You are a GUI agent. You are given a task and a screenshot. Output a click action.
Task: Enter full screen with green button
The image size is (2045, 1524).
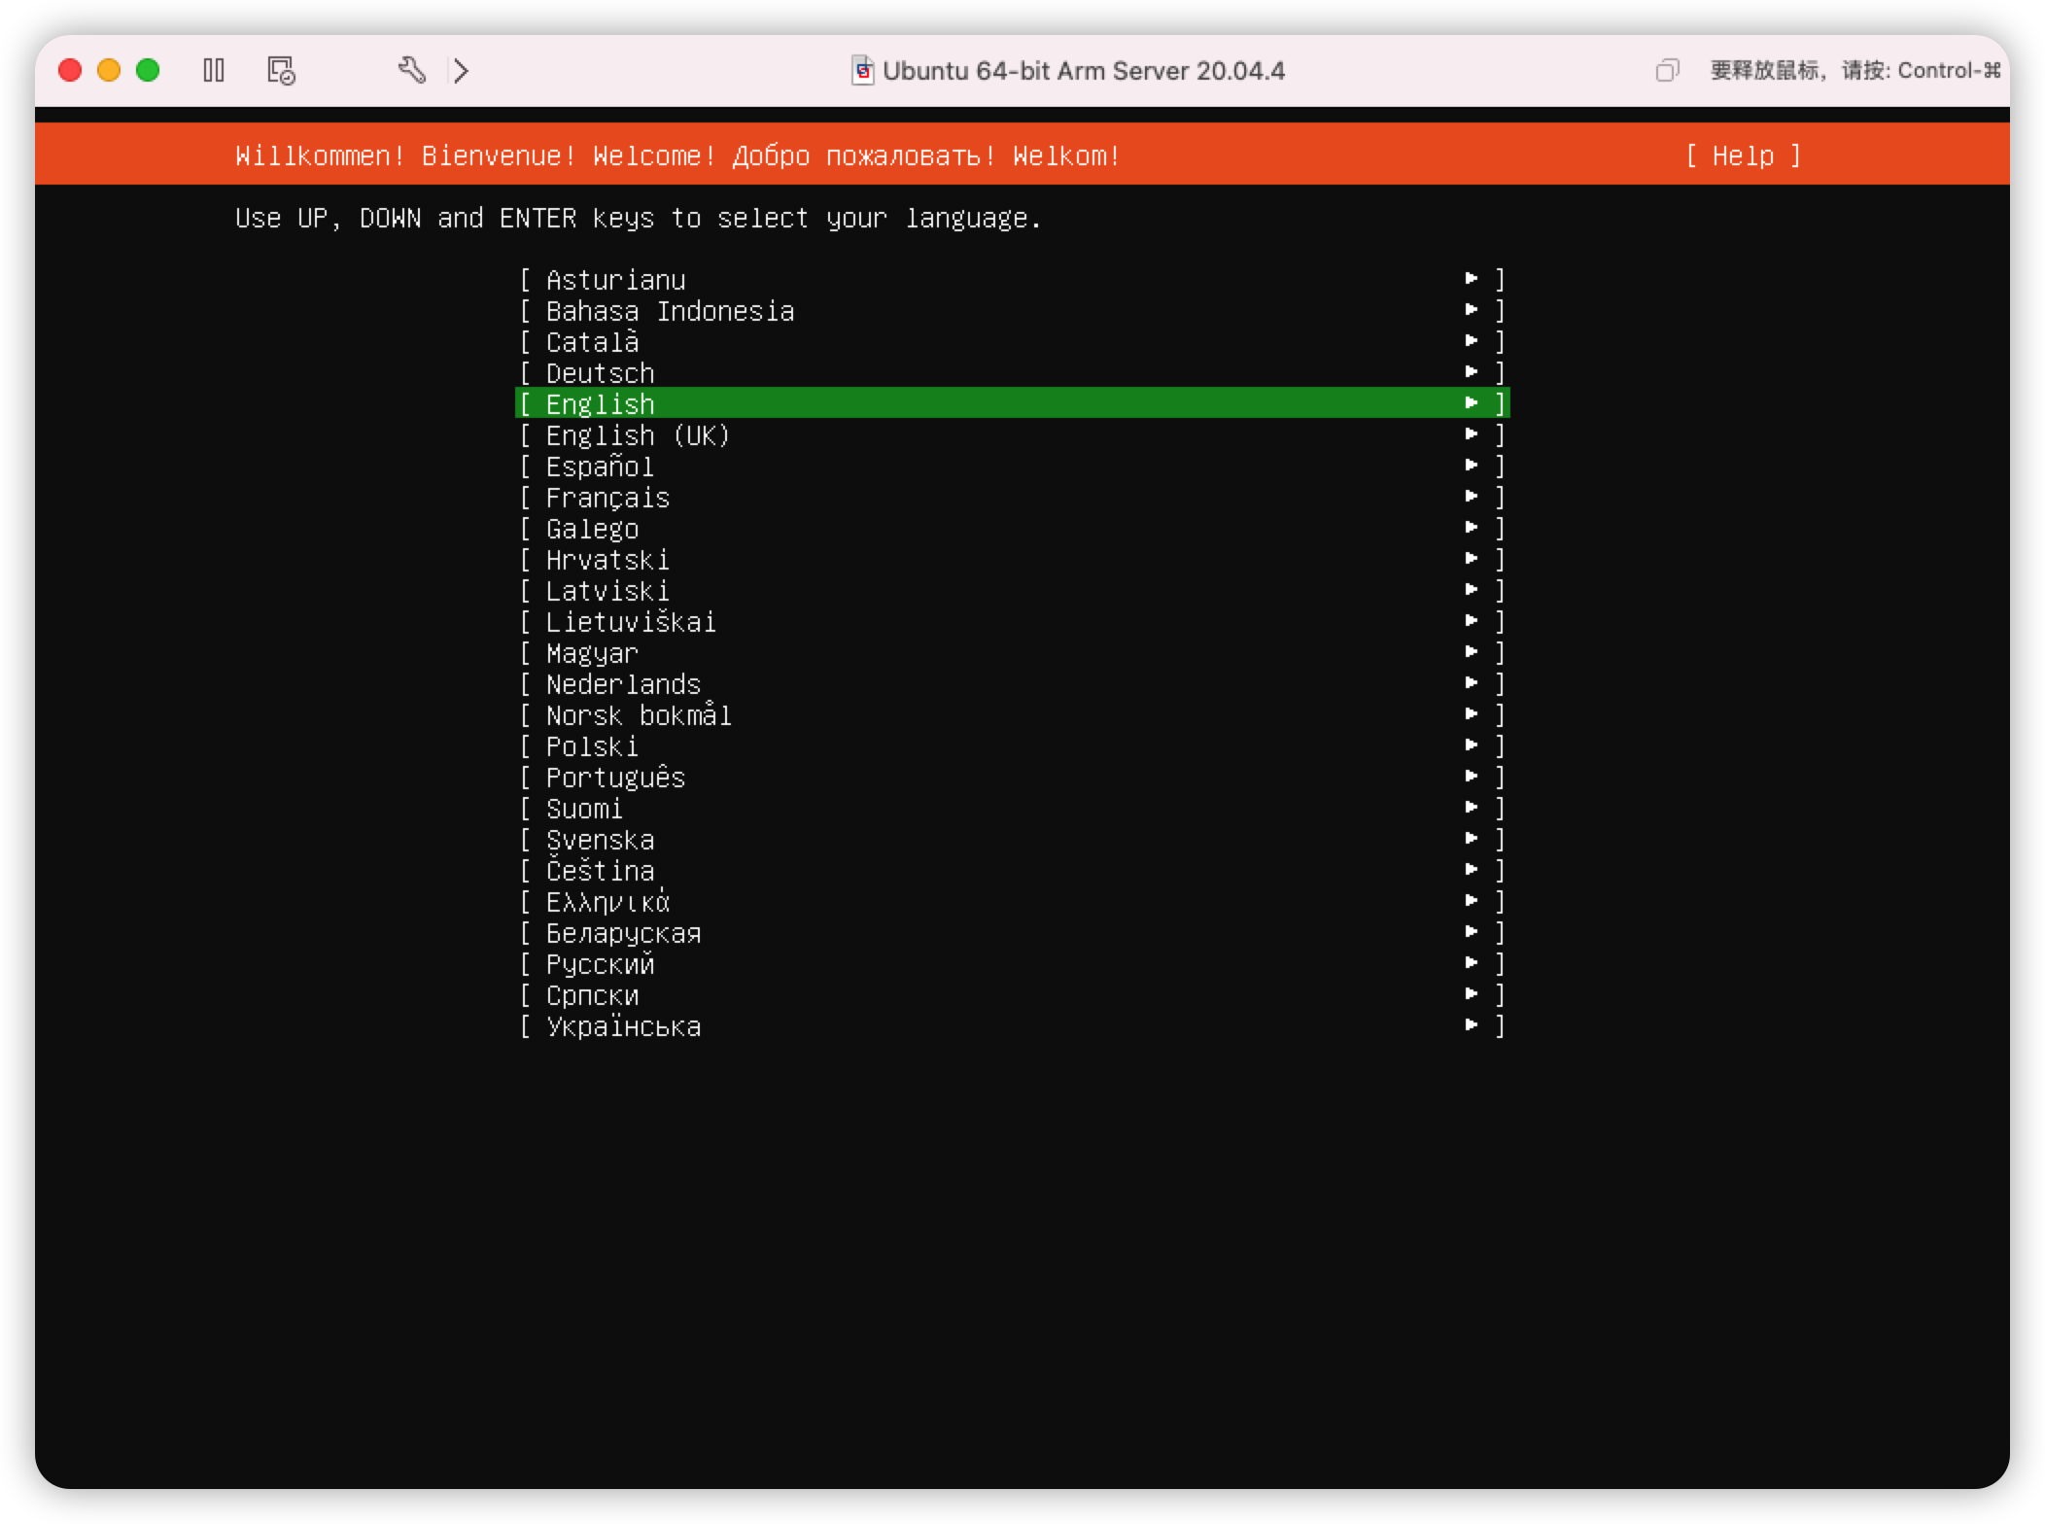148,70
